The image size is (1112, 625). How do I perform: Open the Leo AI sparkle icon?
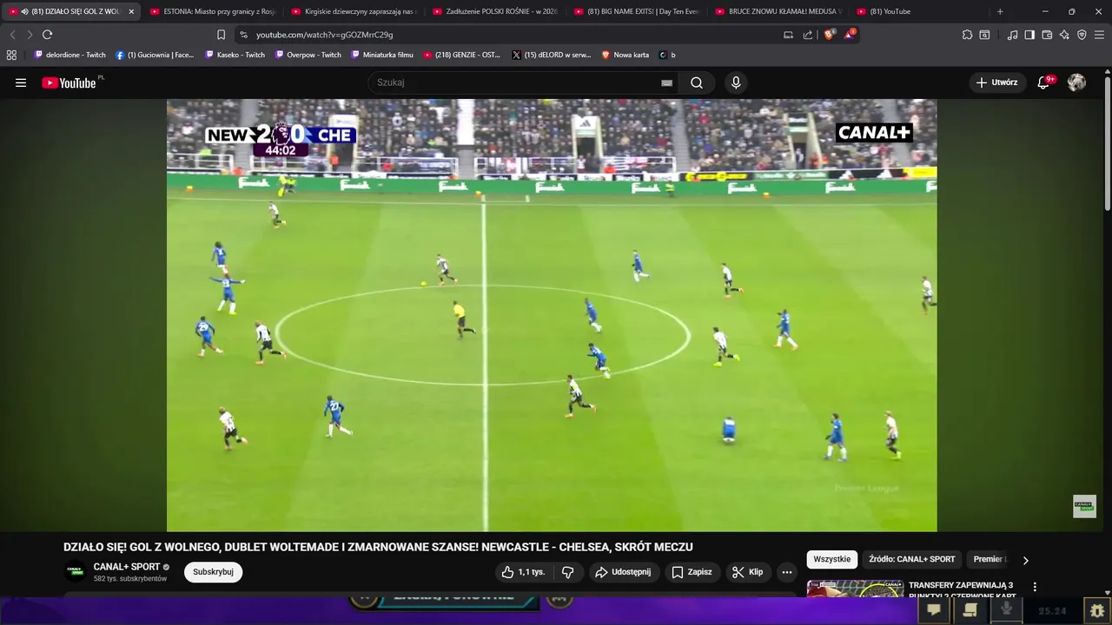point(1064,35)
